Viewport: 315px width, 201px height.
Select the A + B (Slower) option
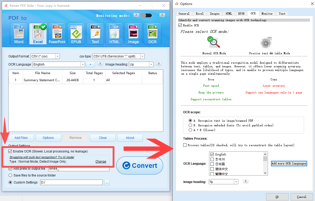pyautogui.click(x=191, y=130)
